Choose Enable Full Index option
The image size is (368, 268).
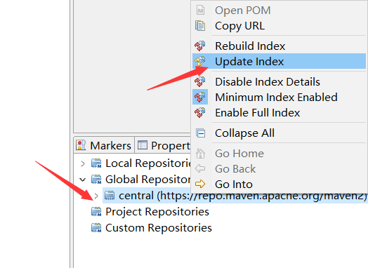(x=279, y=112)
